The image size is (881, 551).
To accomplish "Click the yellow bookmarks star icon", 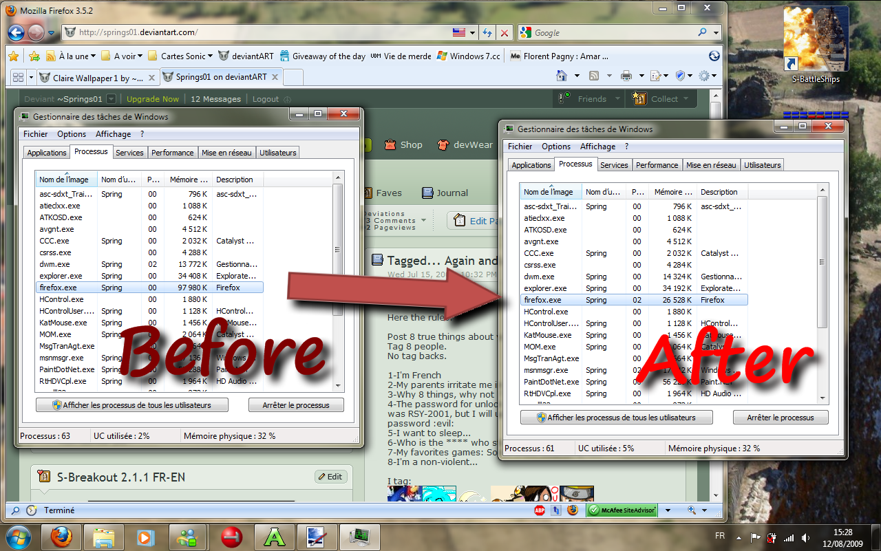I will 13,56.
